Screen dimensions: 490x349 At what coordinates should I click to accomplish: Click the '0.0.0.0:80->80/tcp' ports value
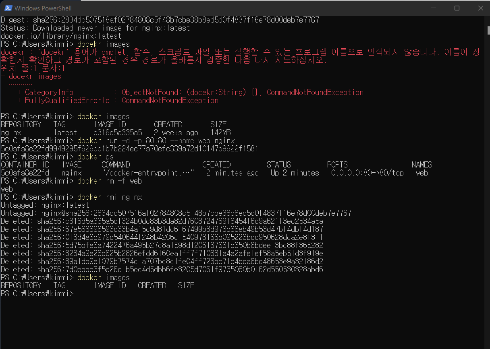367,173
